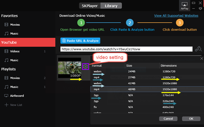The height and width of the screenshot is (127, 204).
Task: Click the analyze link magnifier icon
Action: tap(198, 49)
